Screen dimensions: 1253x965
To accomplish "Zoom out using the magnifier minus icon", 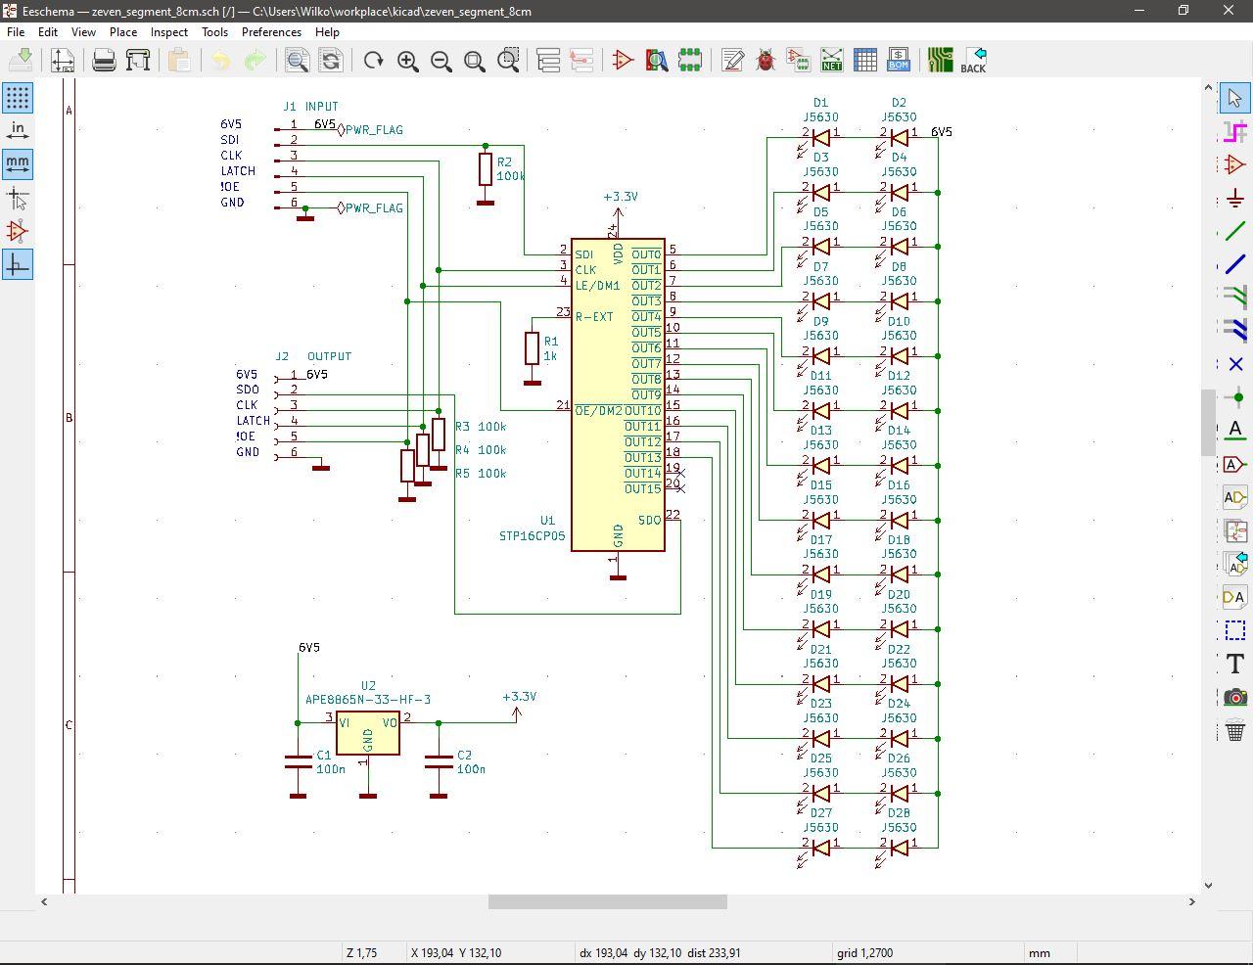I will pyautogui.click(x=441, y=61).
